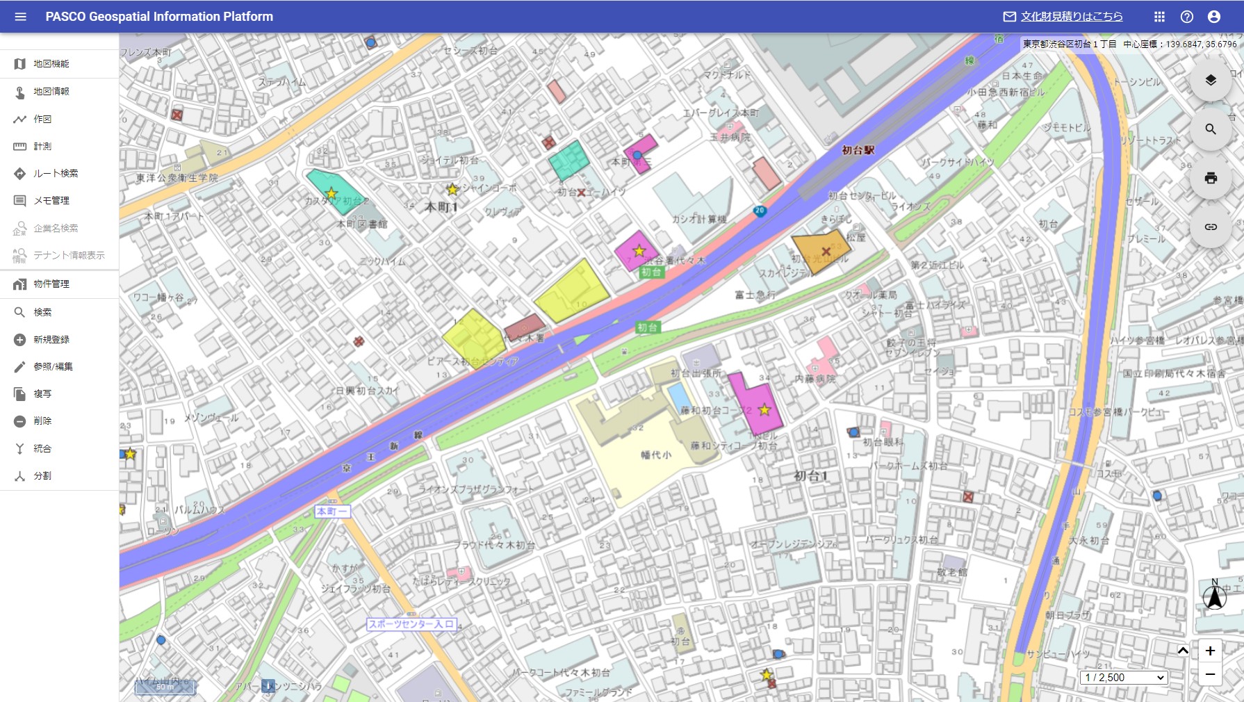This screenshot has height=702, width=1244.
Task: Open the map layers button
Action: coord(1211,81)
